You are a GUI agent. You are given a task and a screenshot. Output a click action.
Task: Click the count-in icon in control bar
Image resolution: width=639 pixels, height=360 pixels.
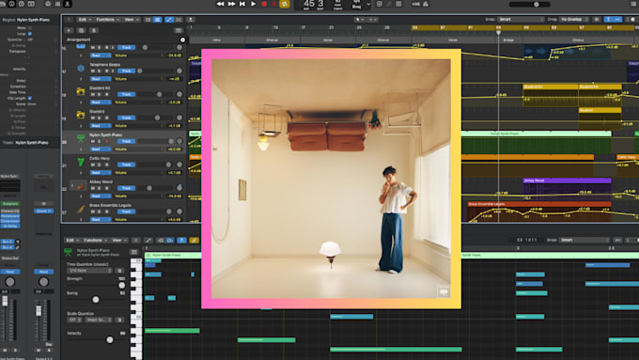(x=415, y=4)
